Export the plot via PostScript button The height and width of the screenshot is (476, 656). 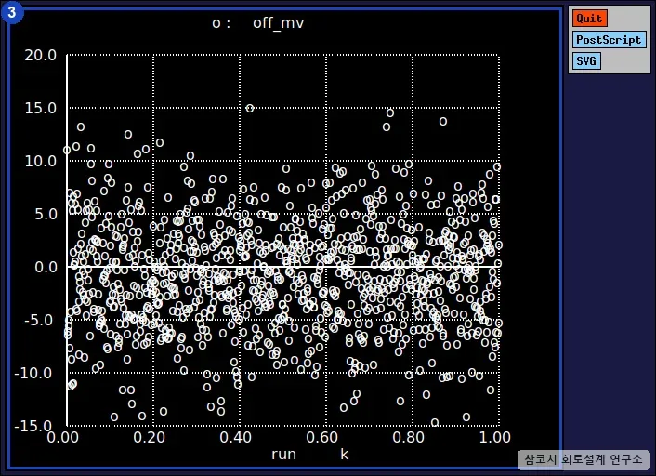[x=609, y=40]
